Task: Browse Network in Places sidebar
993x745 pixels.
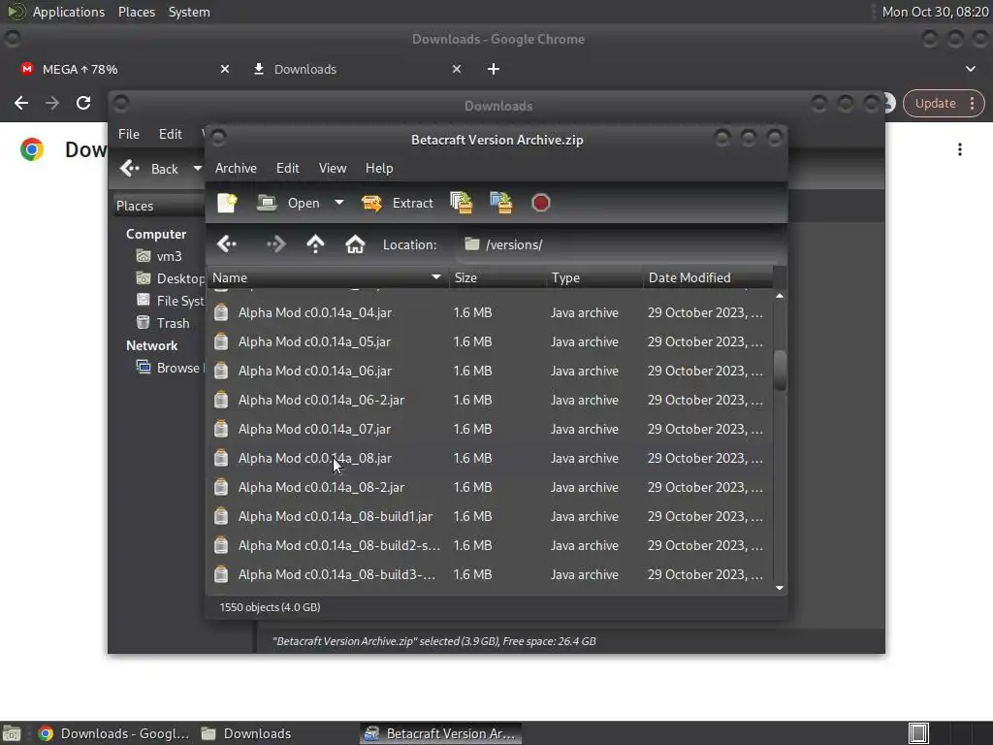Action: pyautogui.click(x=170, y=368)
